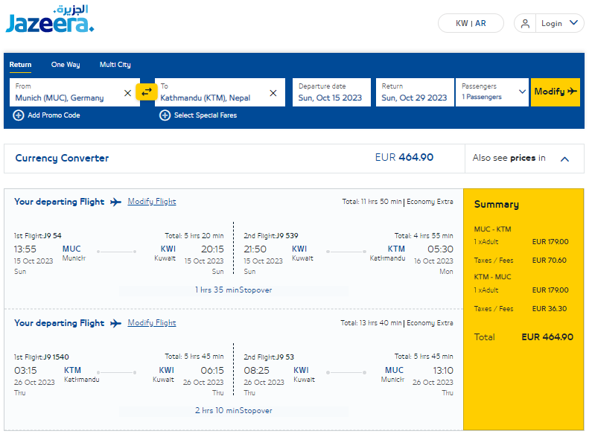Open Modify Flight link for KTM to MUC flight

click(152, 323)
